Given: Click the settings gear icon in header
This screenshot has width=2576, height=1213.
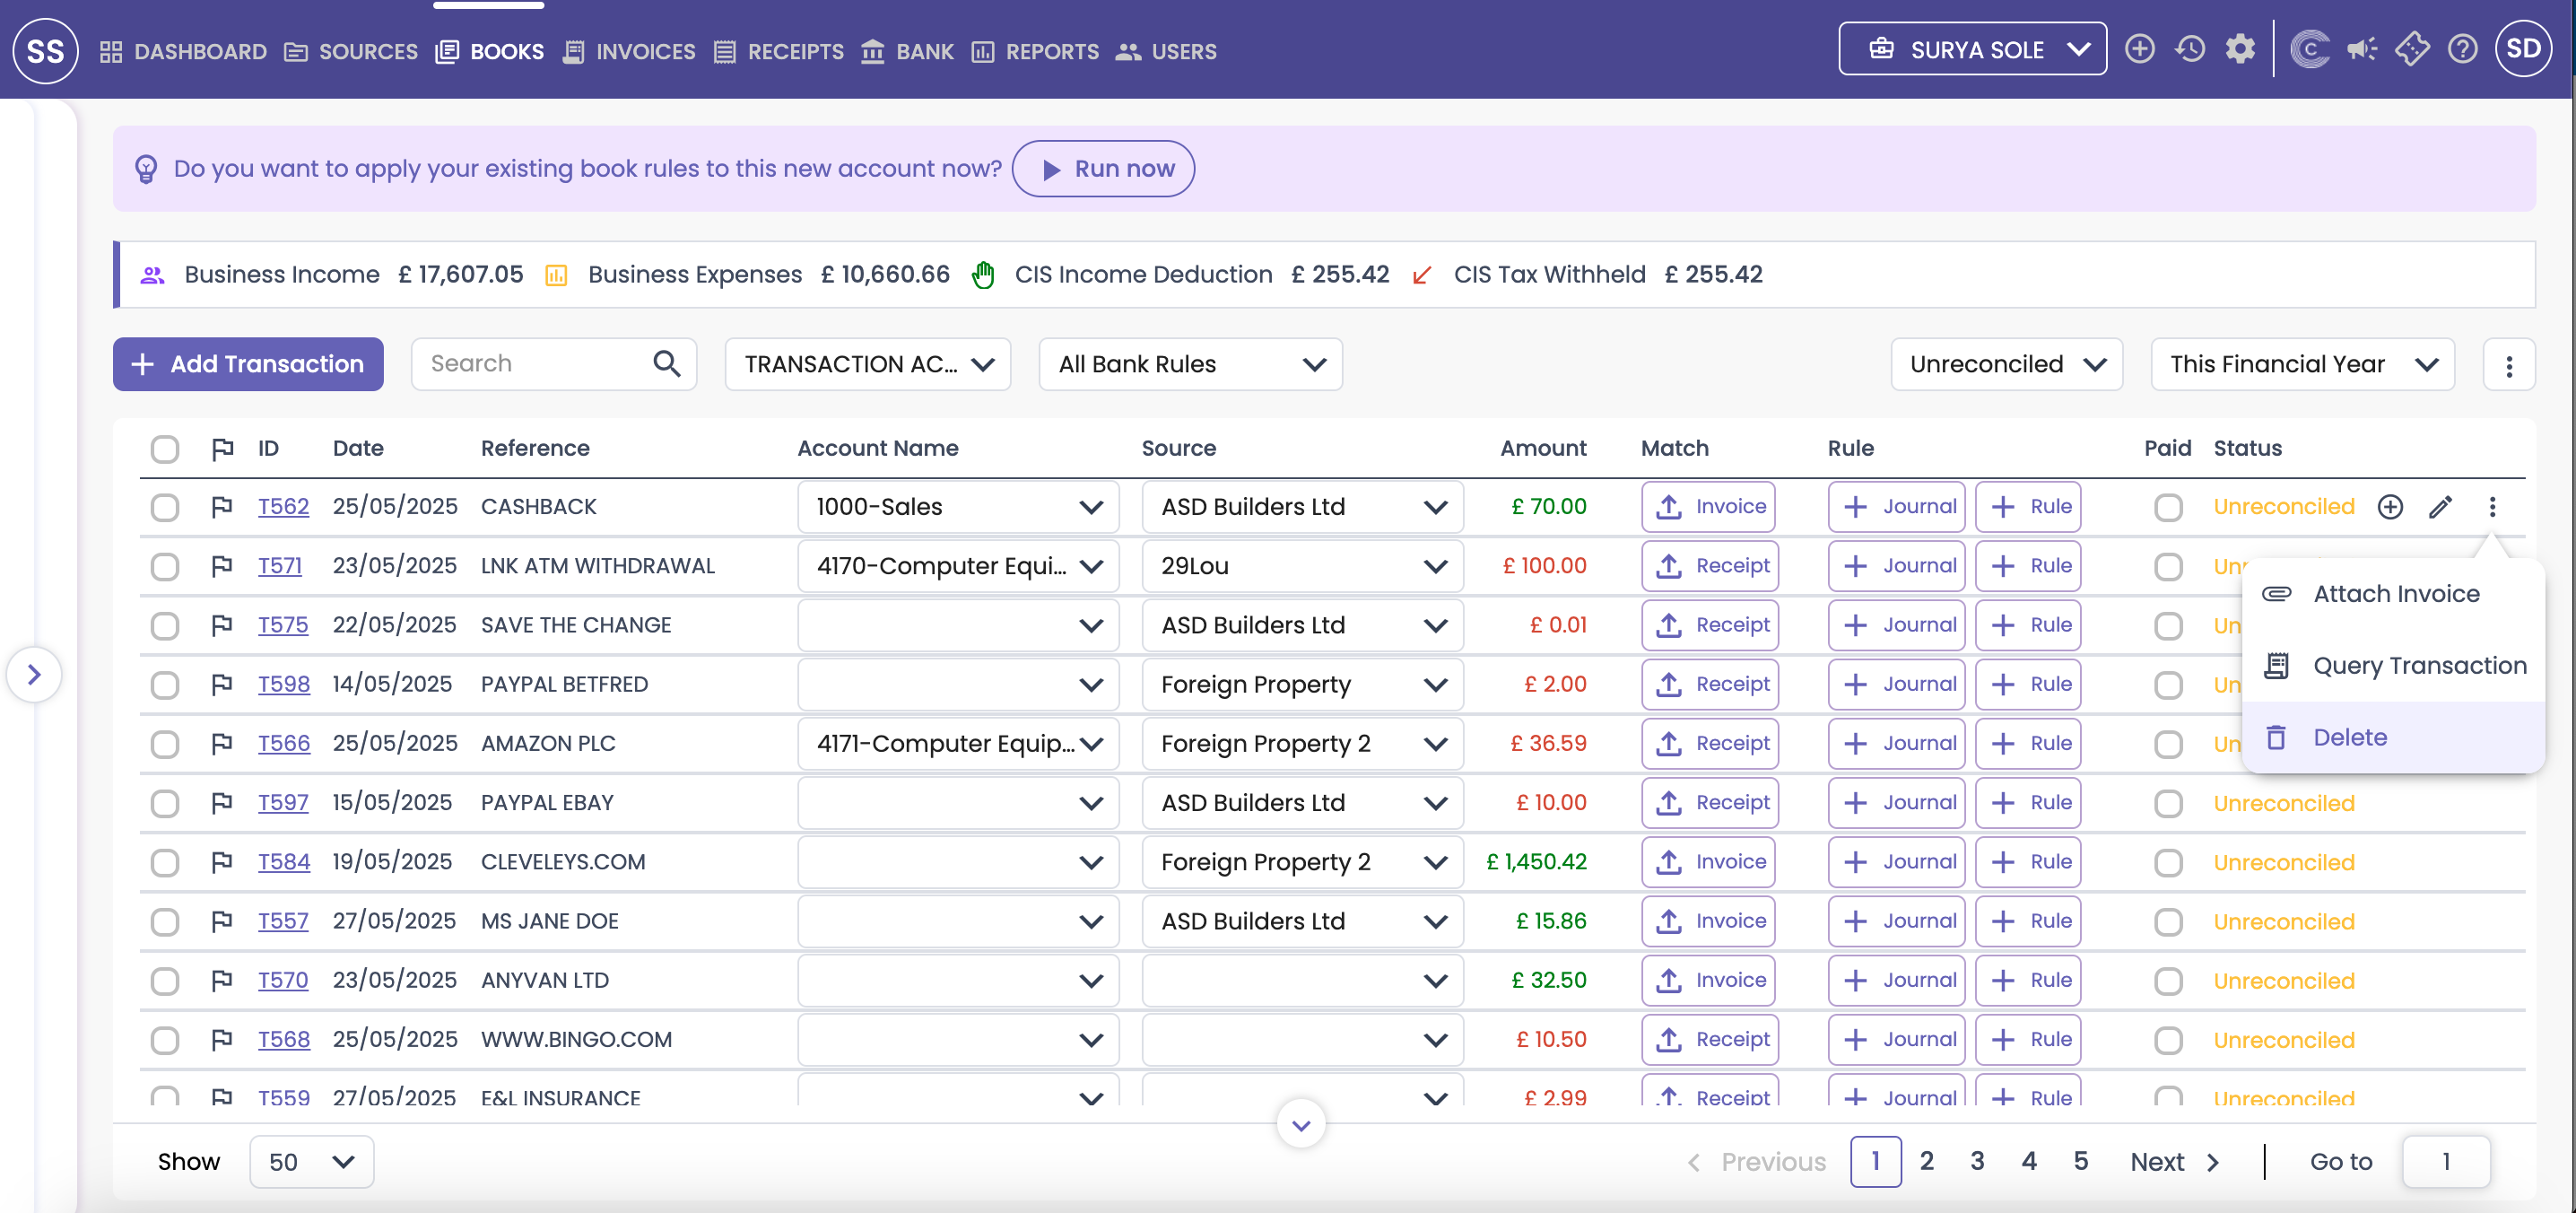Looking at the screenshot, I should (x=2240, y=50).
